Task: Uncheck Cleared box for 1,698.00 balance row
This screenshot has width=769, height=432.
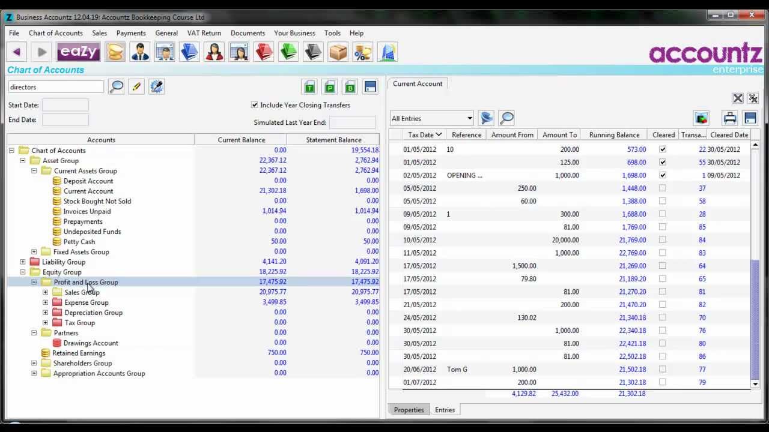Action: click(663, 175)
